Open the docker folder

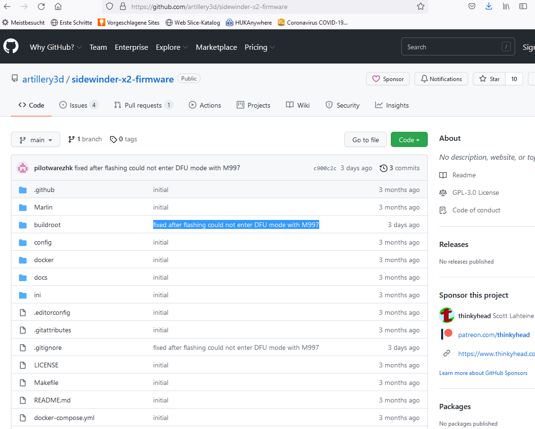44,260
